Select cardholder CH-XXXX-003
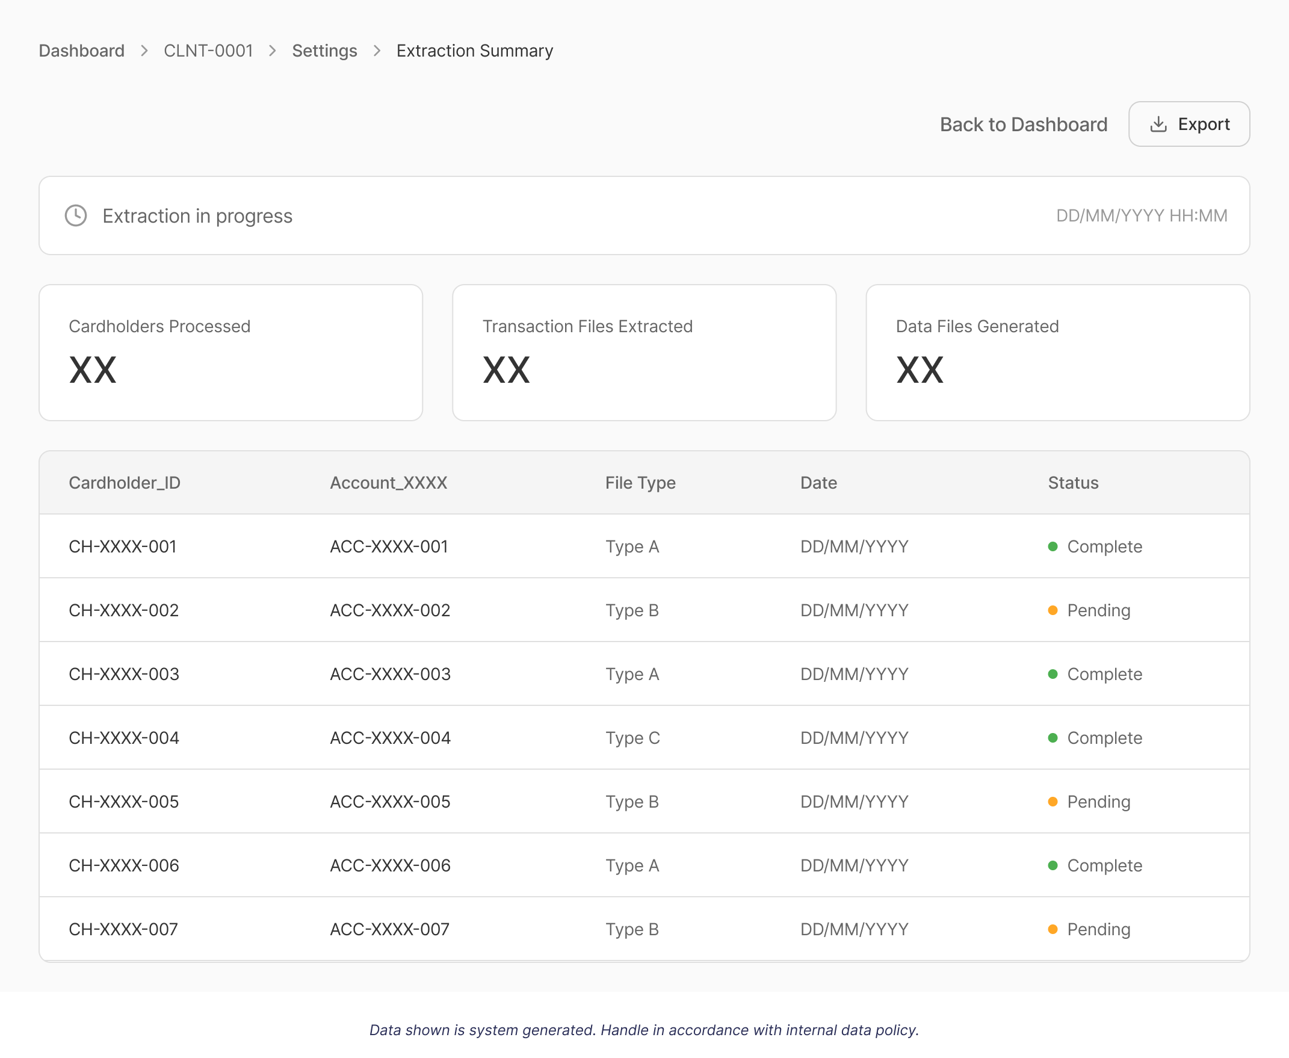The image size is (1289, 1058). [124, 674]
